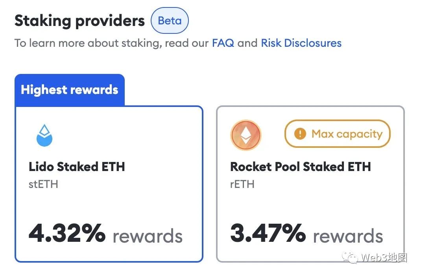The image size is (421, 276).
Task: Click the 3.47% rewards figure
Action: (268, 233)
